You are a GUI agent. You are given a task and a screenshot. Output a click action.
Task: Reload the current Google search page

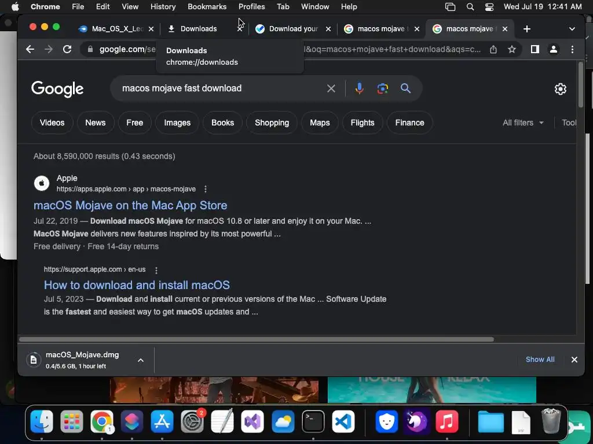point(67,49)
